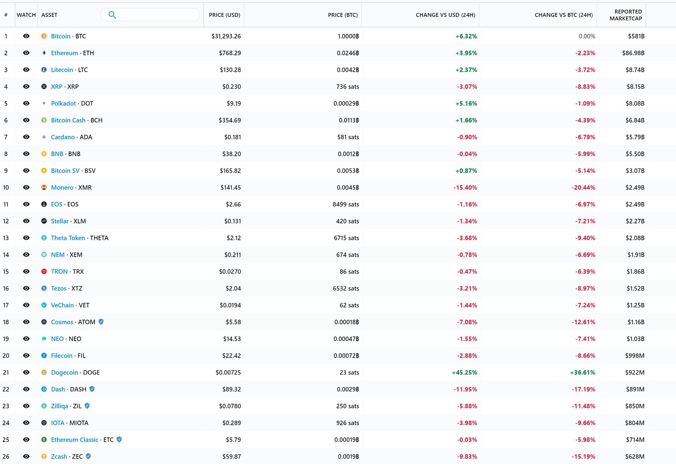The width and height of the screenshot is (676, 464).
Task: Click Monero's -15.40% USD change
Action: pos(465,187)
